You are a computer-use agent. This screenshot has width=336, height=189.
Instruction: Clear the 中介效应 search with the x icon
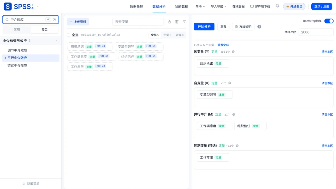click(54, 20)
